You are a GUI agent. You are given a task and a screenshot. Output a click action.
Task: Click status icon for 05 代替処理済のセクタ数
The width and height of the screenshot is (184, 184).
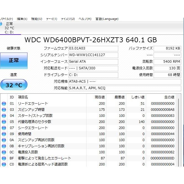pyautogui.click(x=4, y=122)
